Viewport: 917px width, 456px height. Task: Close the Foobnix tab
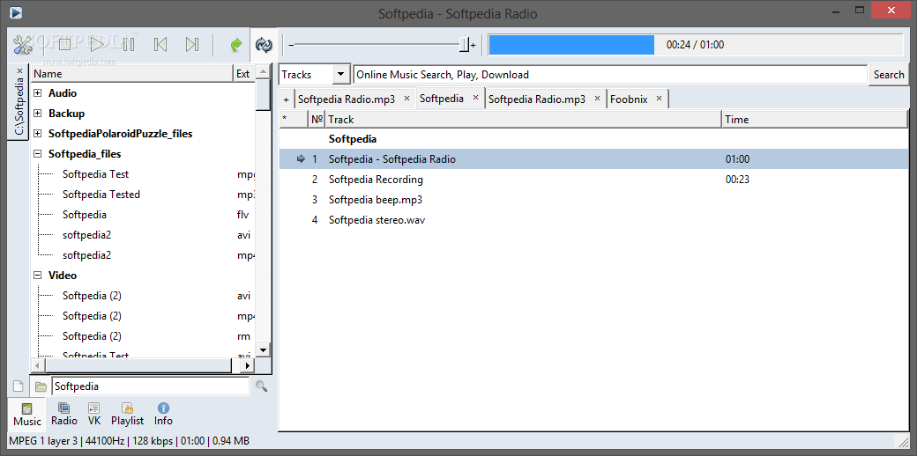(x=660, y=99)
